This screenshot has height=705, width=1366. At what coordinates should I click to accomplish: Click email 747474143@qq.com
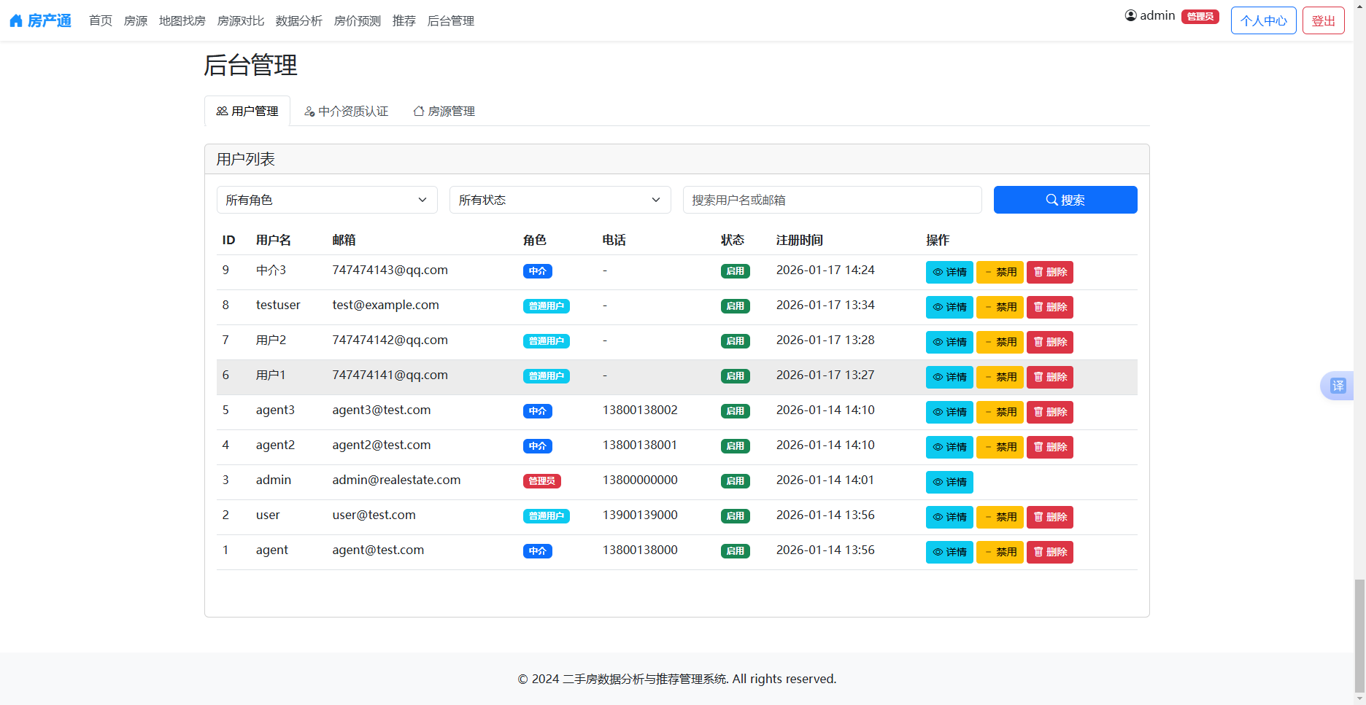pyautogui.click(x=390, y=270)
